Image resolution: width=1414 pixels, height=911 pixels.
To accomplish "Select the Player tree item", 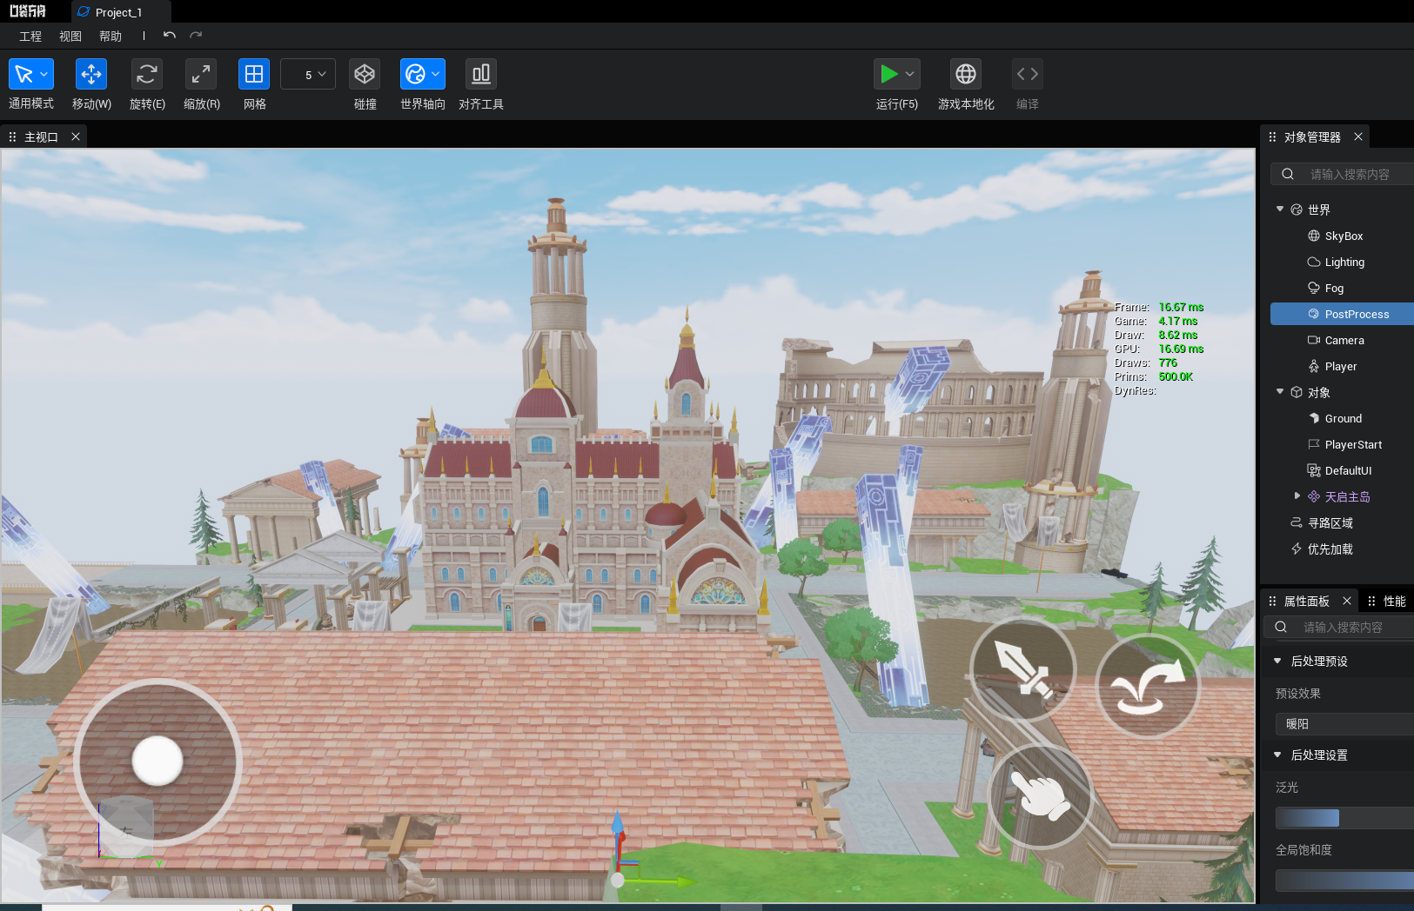I will (x=1342, y=366).
